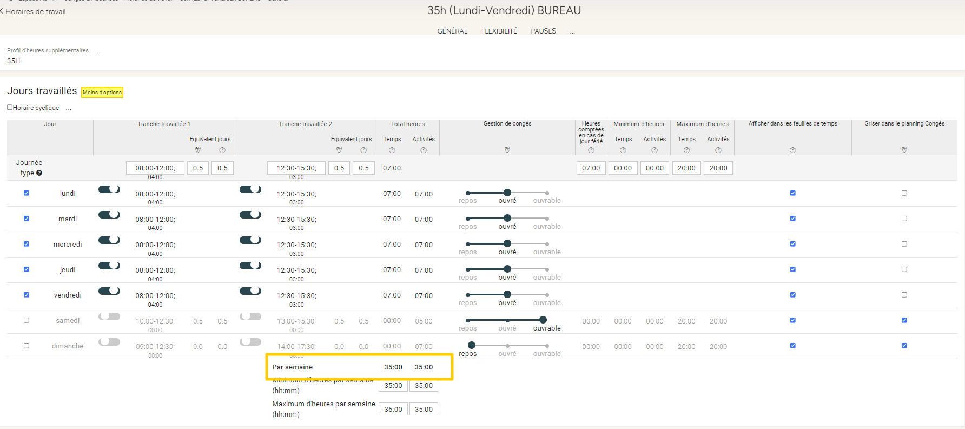Click clock icon under Maximum d'heures Activités

click(718, 150)
